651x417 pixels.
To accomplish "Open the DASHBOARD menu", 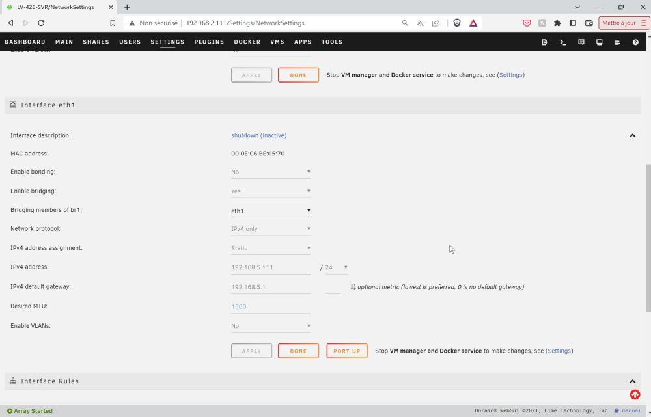I will coord(25,42).
